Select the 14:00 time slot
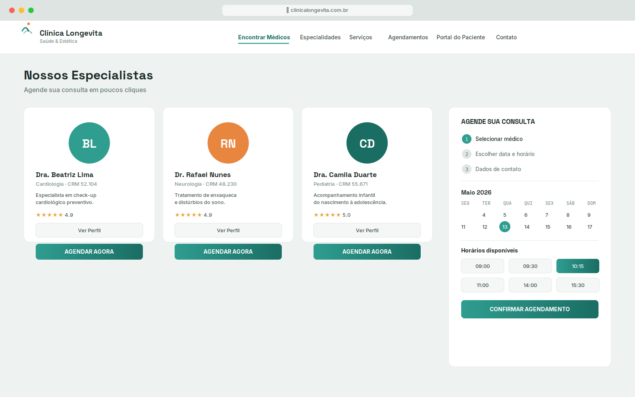This screenshot has width=635, height=397. tap(530, 285)
